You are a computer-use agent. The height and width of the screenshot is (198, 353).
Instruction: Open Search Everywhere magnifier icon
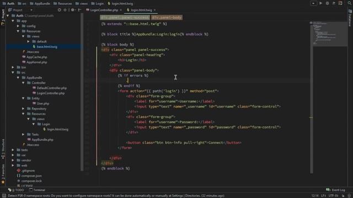click(x=349, y=3)
